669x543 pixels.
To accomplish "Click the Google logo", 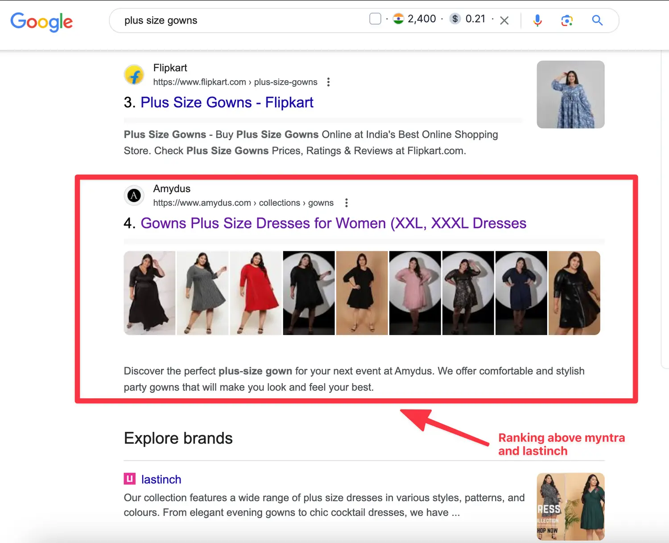I will pos(41,21).
